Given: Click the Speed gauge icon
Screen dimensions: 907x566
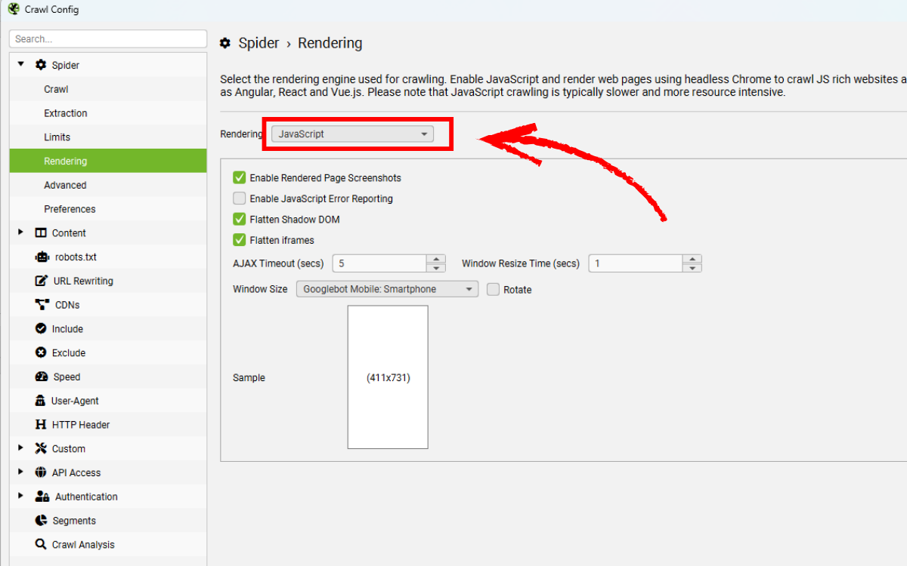Looking at the screenshot, I should point(41,377).
